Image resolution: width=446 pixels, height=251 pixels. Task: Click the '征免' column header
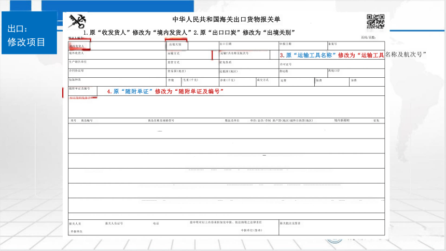[x=377, y=121]
